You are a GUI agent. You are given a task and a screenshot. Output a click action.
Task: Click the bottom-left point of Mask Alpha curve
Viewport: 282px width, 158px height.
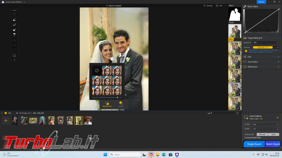click(245, 32)
